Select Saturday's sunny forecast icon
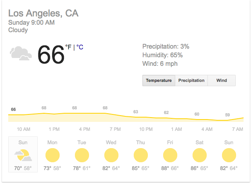The height and width of the screenshot is (183, 251). click(200, 156)
